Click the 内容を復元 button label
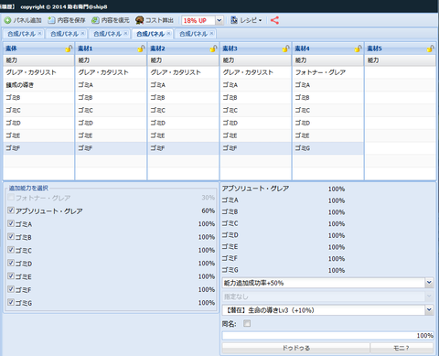439x356 pixels. tap(115, 20)
